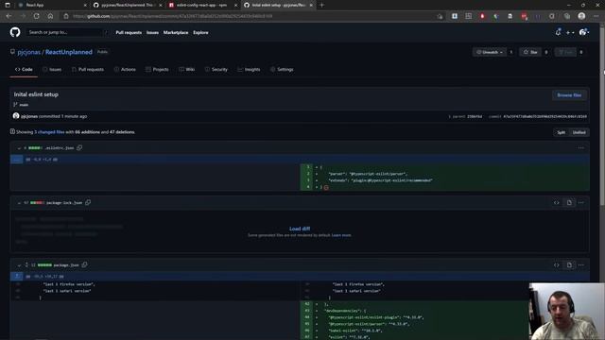Image resolution: width=605 pixels, height=340 pixels.
Task: Expand all lines in package.json
Action: click(26, 264)
